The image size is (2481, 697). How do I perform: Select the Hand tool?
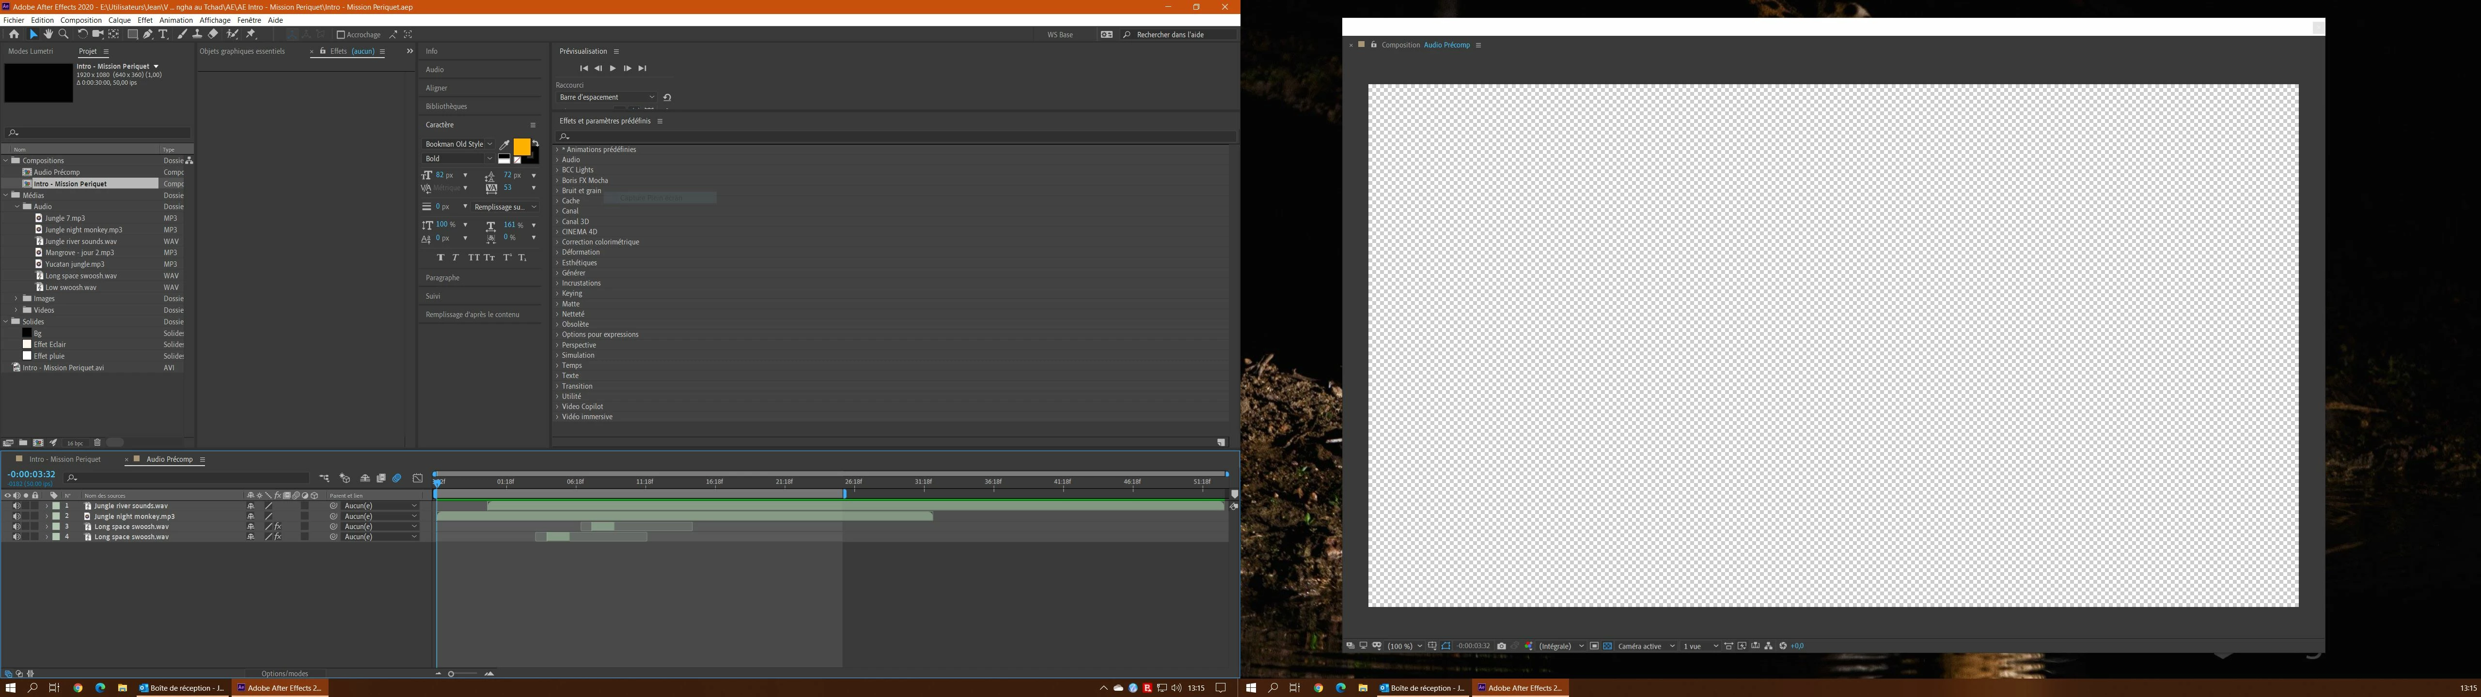(48, 34)
